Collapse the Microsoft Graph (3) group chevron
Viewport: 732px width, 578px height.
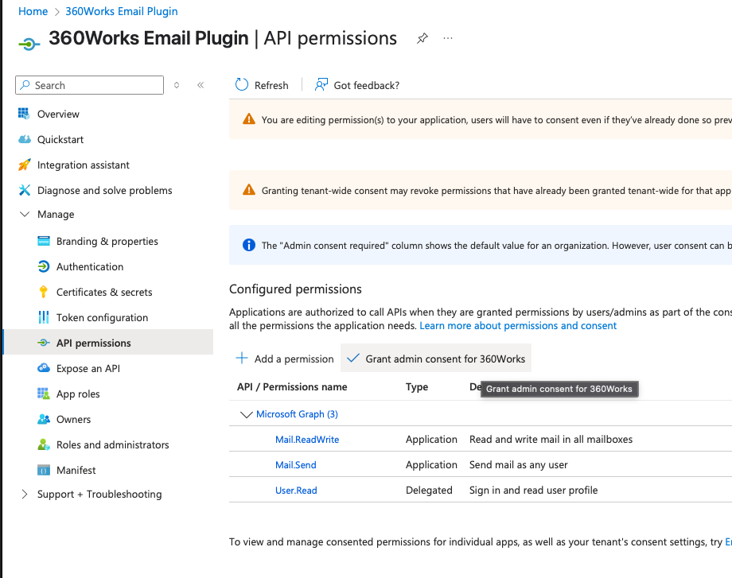tap(246, 414)
